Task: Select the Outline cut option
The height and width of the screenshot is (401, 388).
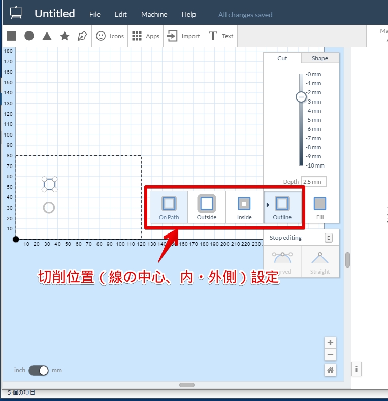Action: pos(282,208)
